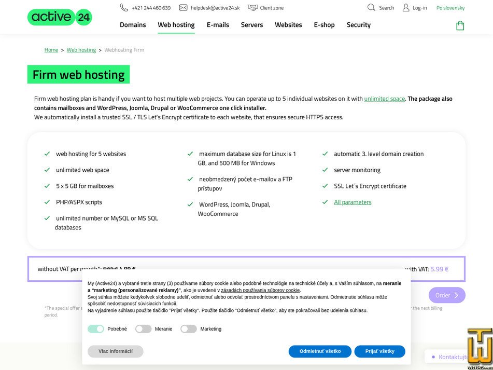This screenshot has height=370, width=493.
Task: Click the Client zone handshake icon
Action: click(x=253, y=8)
